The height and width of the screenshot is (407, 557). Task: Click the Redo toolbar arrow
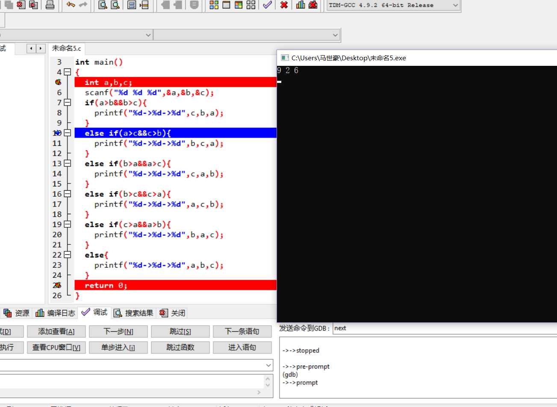(x=83, y=5)
